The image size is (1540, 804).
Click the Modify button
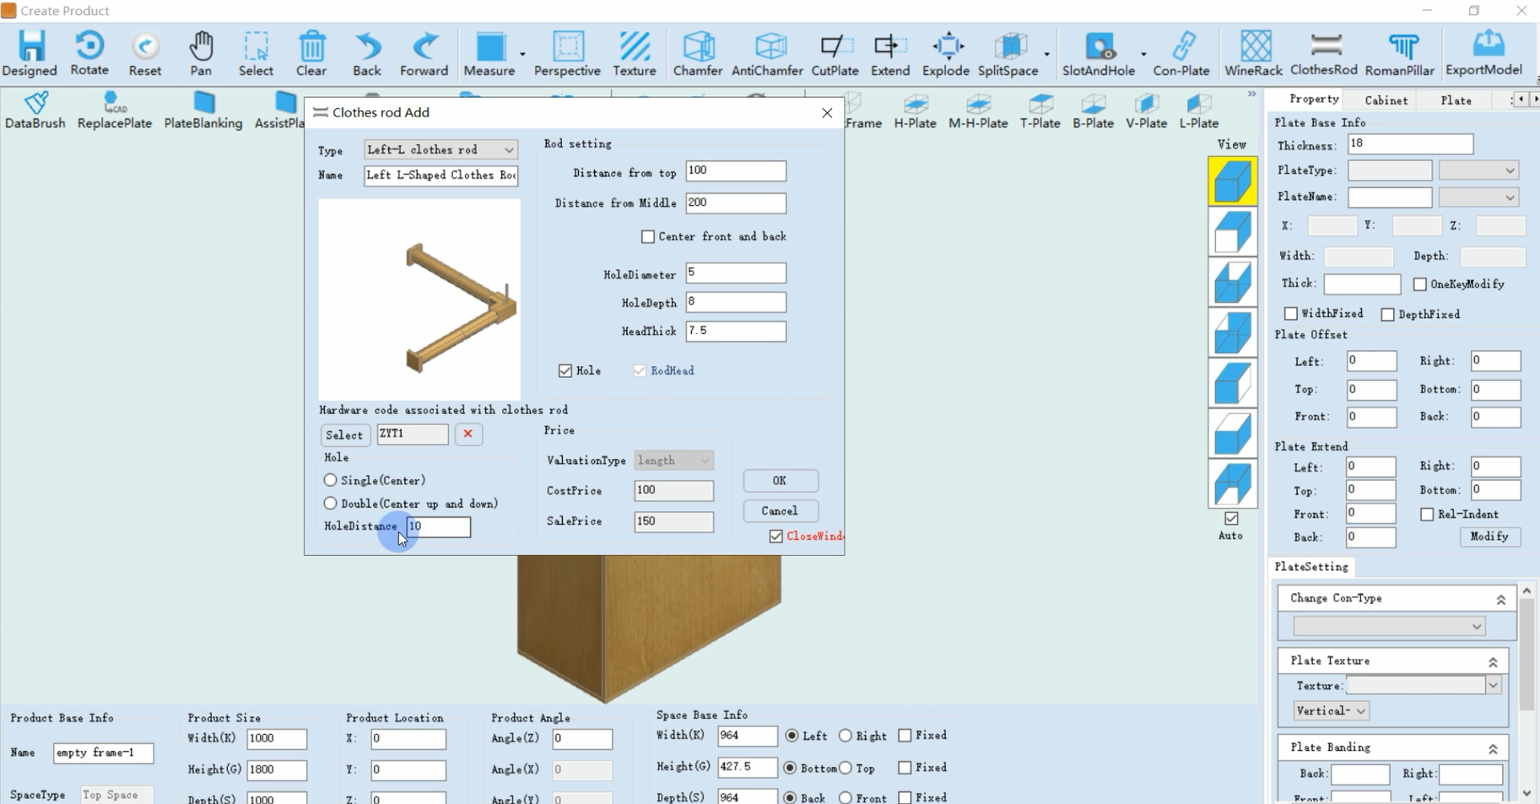1490,537
